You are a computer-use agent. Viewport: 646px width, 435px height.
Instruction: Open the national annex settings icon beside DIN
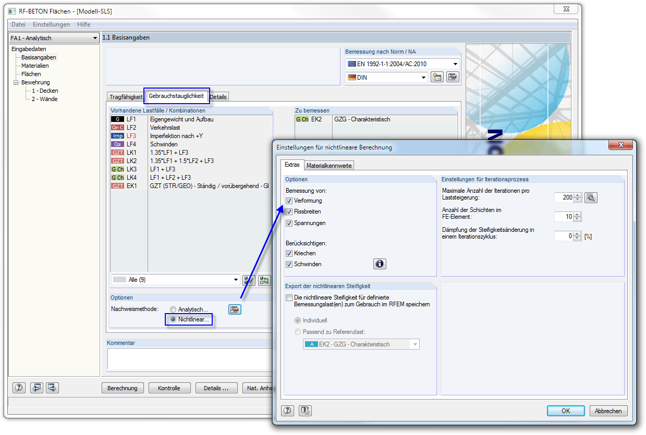click(x=452, y=77)
